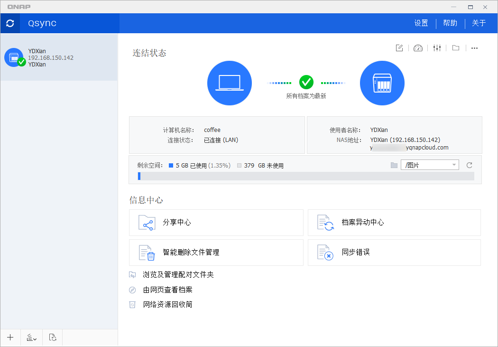Click computer name value coffee
498x347 pixels.
click(x=212, y=130)
